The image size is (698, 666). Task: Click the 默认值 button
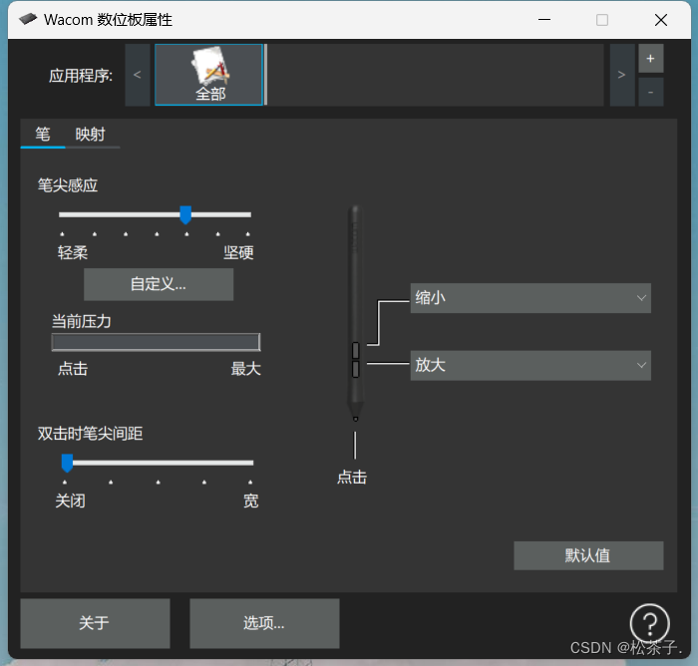tap(588, 555)
